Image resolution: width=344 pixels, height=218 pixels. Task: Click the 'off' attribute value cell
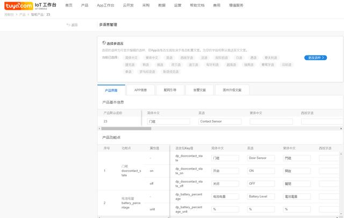152,184
